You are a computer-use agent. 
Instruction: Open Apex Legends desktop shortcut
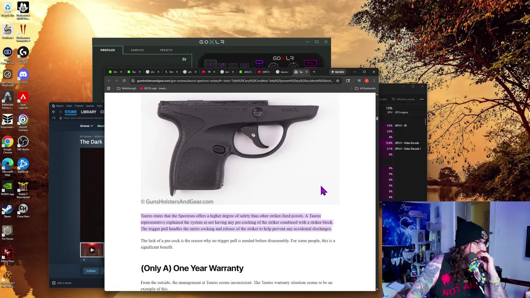tap(23, 100)
